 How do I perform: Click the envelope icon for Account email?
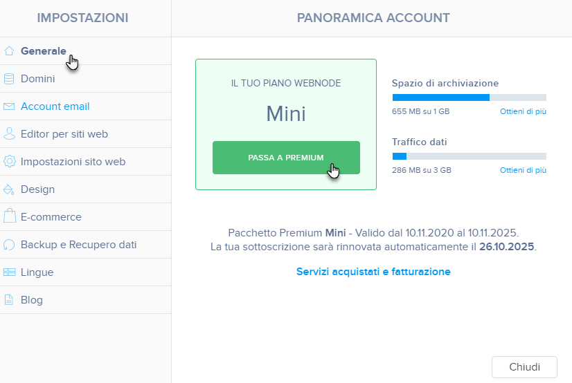9,106
